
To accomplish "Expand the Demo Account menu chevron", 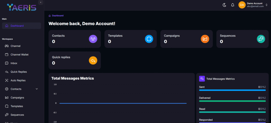I will click(x=267, y=5).
